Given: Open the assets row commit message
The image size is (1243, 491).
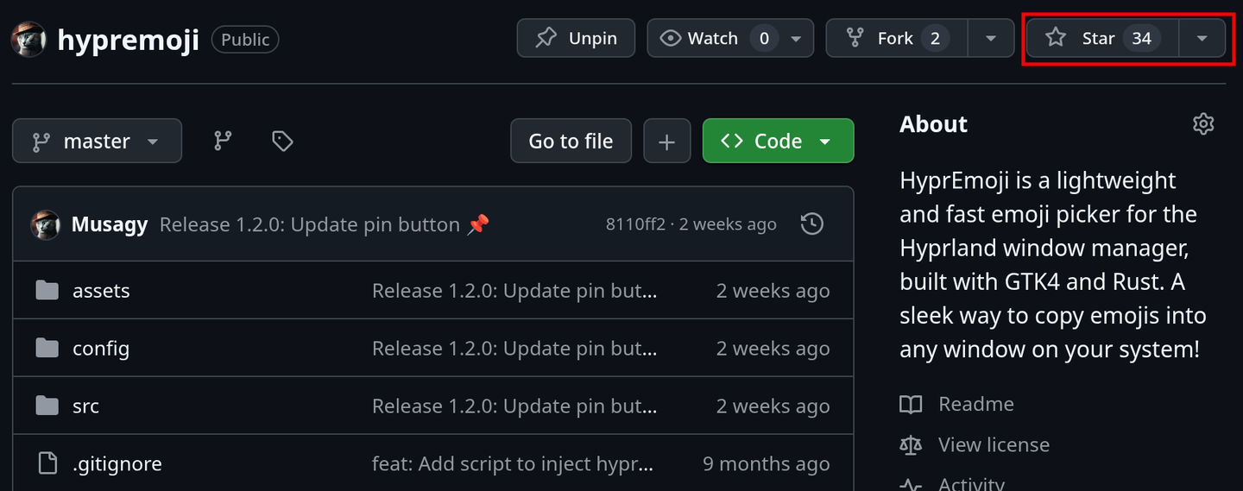Looking at the screenshot, I should (x=514, y=291).
